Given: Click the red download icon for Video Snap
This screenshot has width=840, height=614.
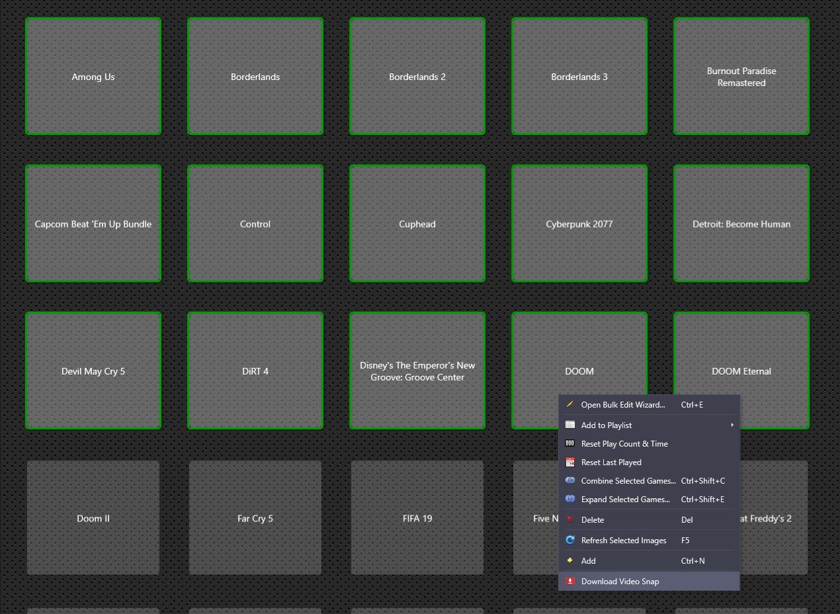Looking at the screenshot, I should pyautogui.click(x=570, y=581).
